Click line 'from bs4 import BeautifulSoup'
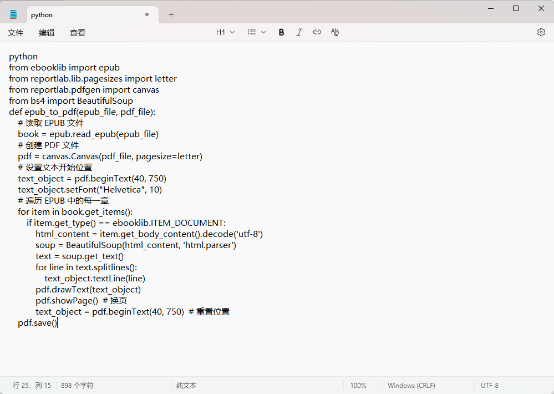This screenshot has height=394, width=554. [x=71, y=101]
